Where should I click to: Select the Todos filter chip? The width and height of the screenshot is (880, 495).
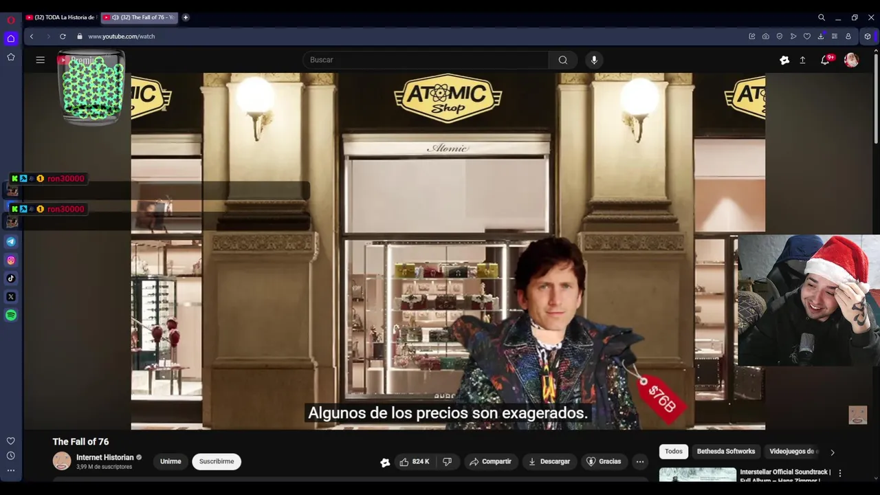click(674, 452)
